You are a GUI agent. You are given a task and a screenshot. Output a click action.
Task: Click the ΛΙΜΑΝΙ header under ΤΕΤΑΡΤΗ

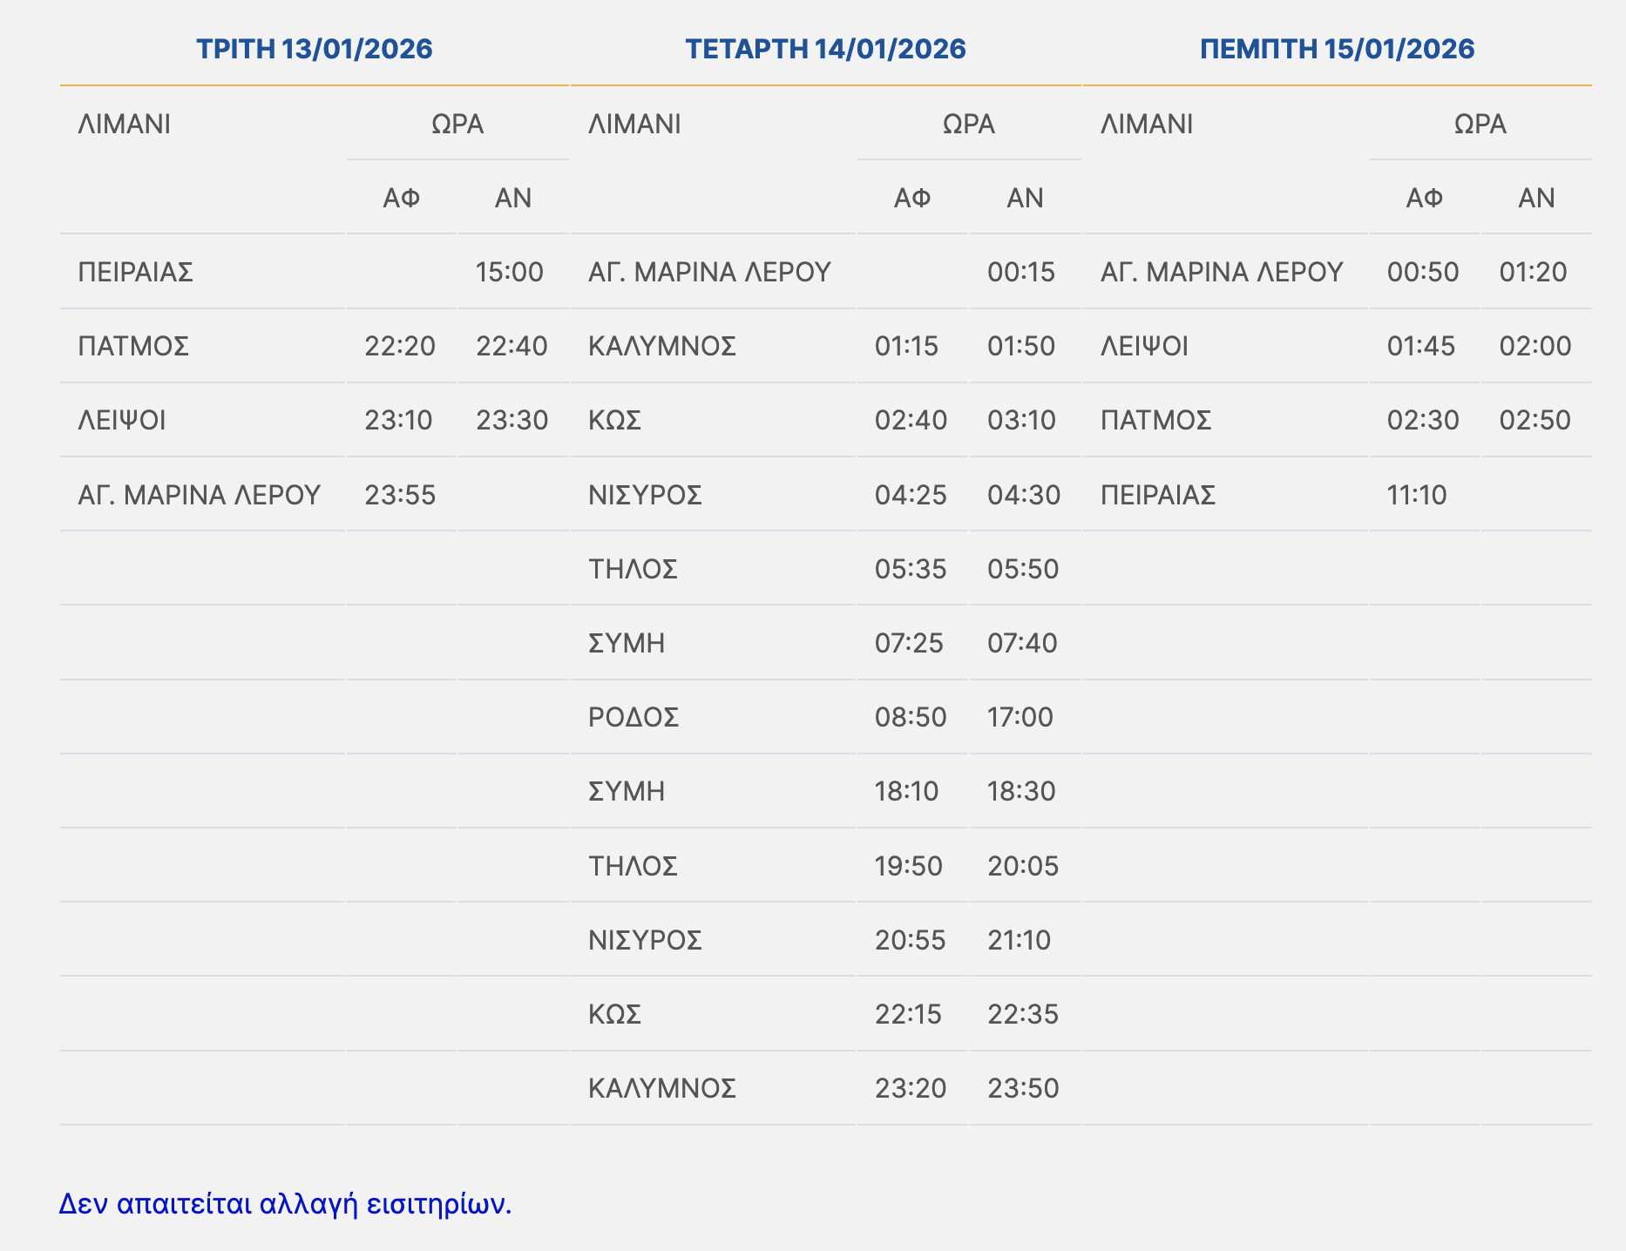pos(634,125)
